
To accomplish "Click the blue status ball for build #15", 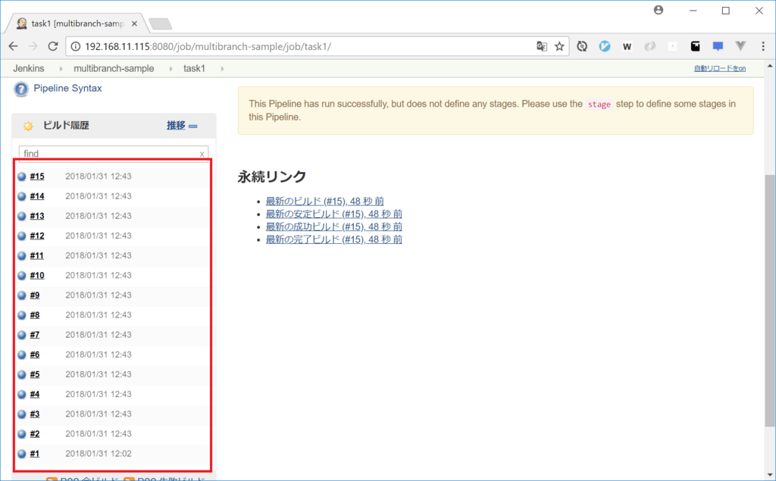I will click(x=22, y=176).
